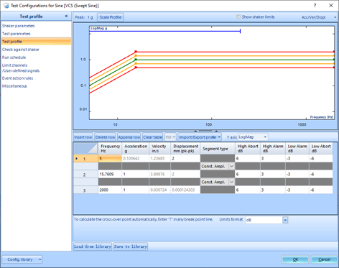
Task: Open first Const. Ampl. segment type dropdown
Action: pos(231,166)
